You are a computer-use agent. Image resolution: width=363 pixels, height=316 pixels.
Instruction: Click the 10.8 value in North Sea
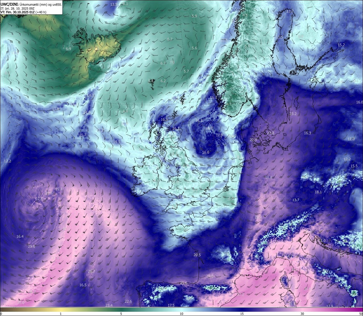[209, 128]
